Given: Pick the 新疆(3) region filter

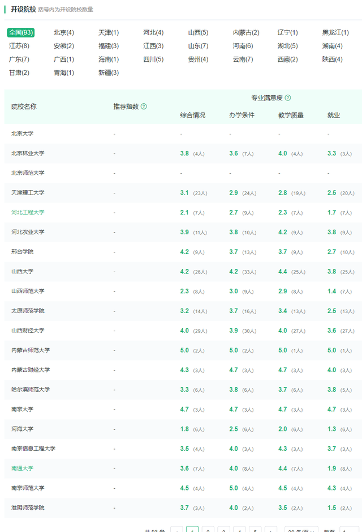Looking at the screenshot, I should pos(109,73).
